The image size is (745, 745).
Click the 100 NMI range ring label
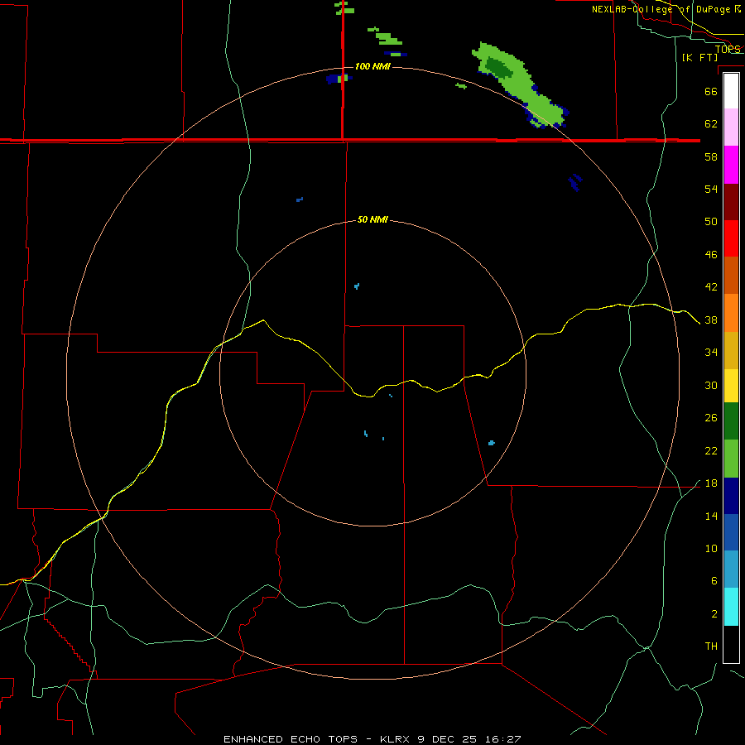tap(372, 66)
